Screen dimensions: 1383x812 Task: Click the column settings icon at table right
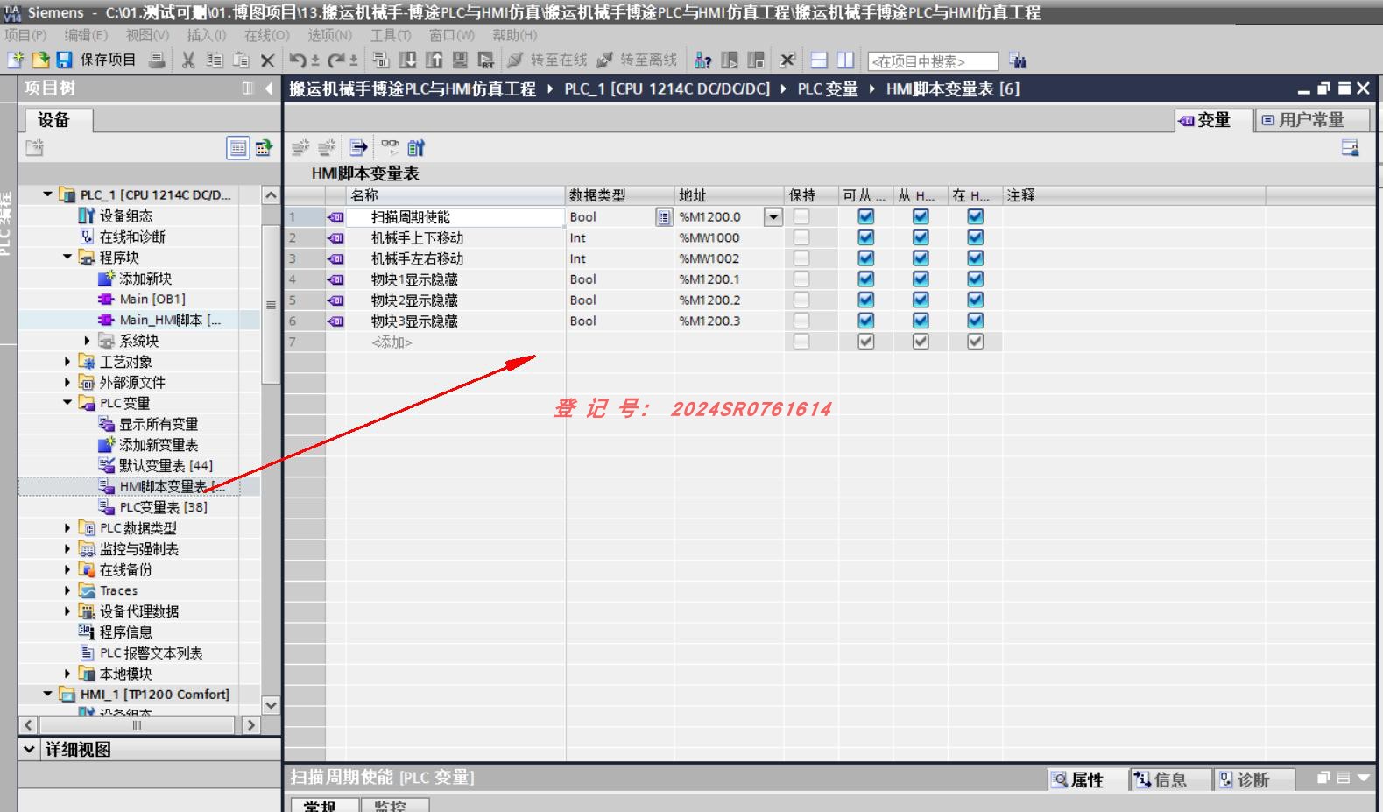pyautogui.click(x=1350, y=148)
